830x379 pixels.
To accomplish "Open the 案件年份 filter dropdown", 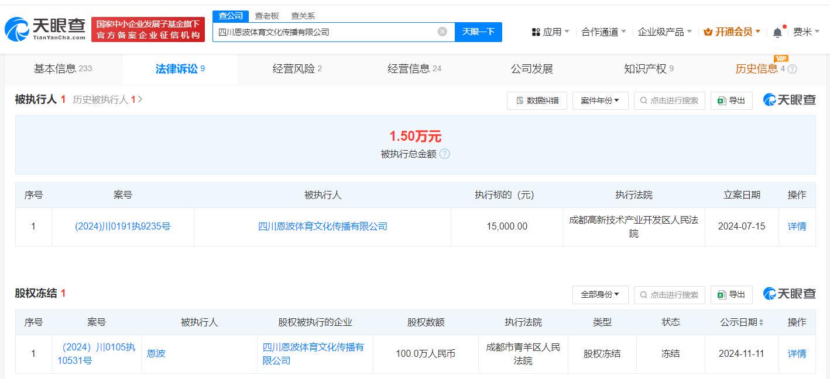I will coord(600,100).
